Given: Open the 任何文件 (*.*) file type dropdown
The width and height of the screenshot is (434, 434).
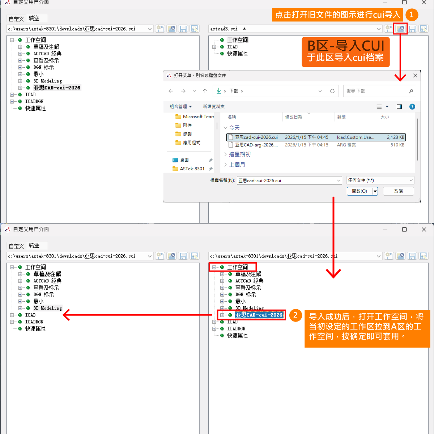Looking at the screenshot, I should tap(380, 180).
